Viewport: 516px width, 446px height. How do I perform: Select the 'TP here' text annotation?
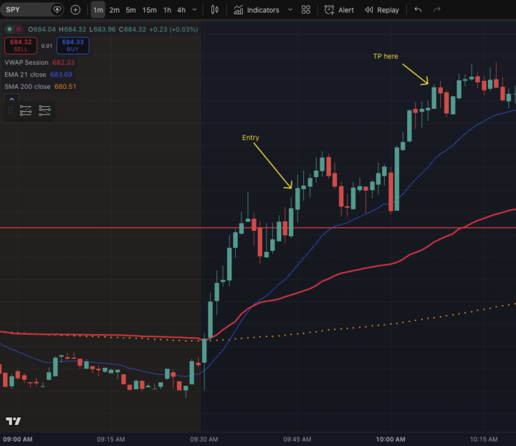[386, 56]
